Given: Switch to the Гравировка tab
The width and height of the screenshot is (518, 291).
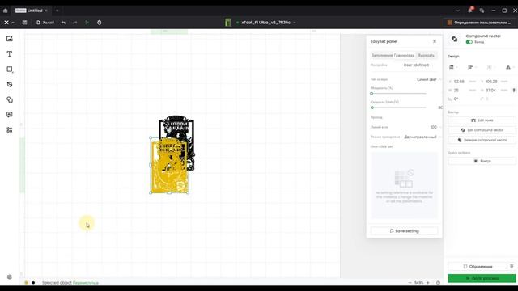Looking at the screenshot, I should tap(405, 56).
